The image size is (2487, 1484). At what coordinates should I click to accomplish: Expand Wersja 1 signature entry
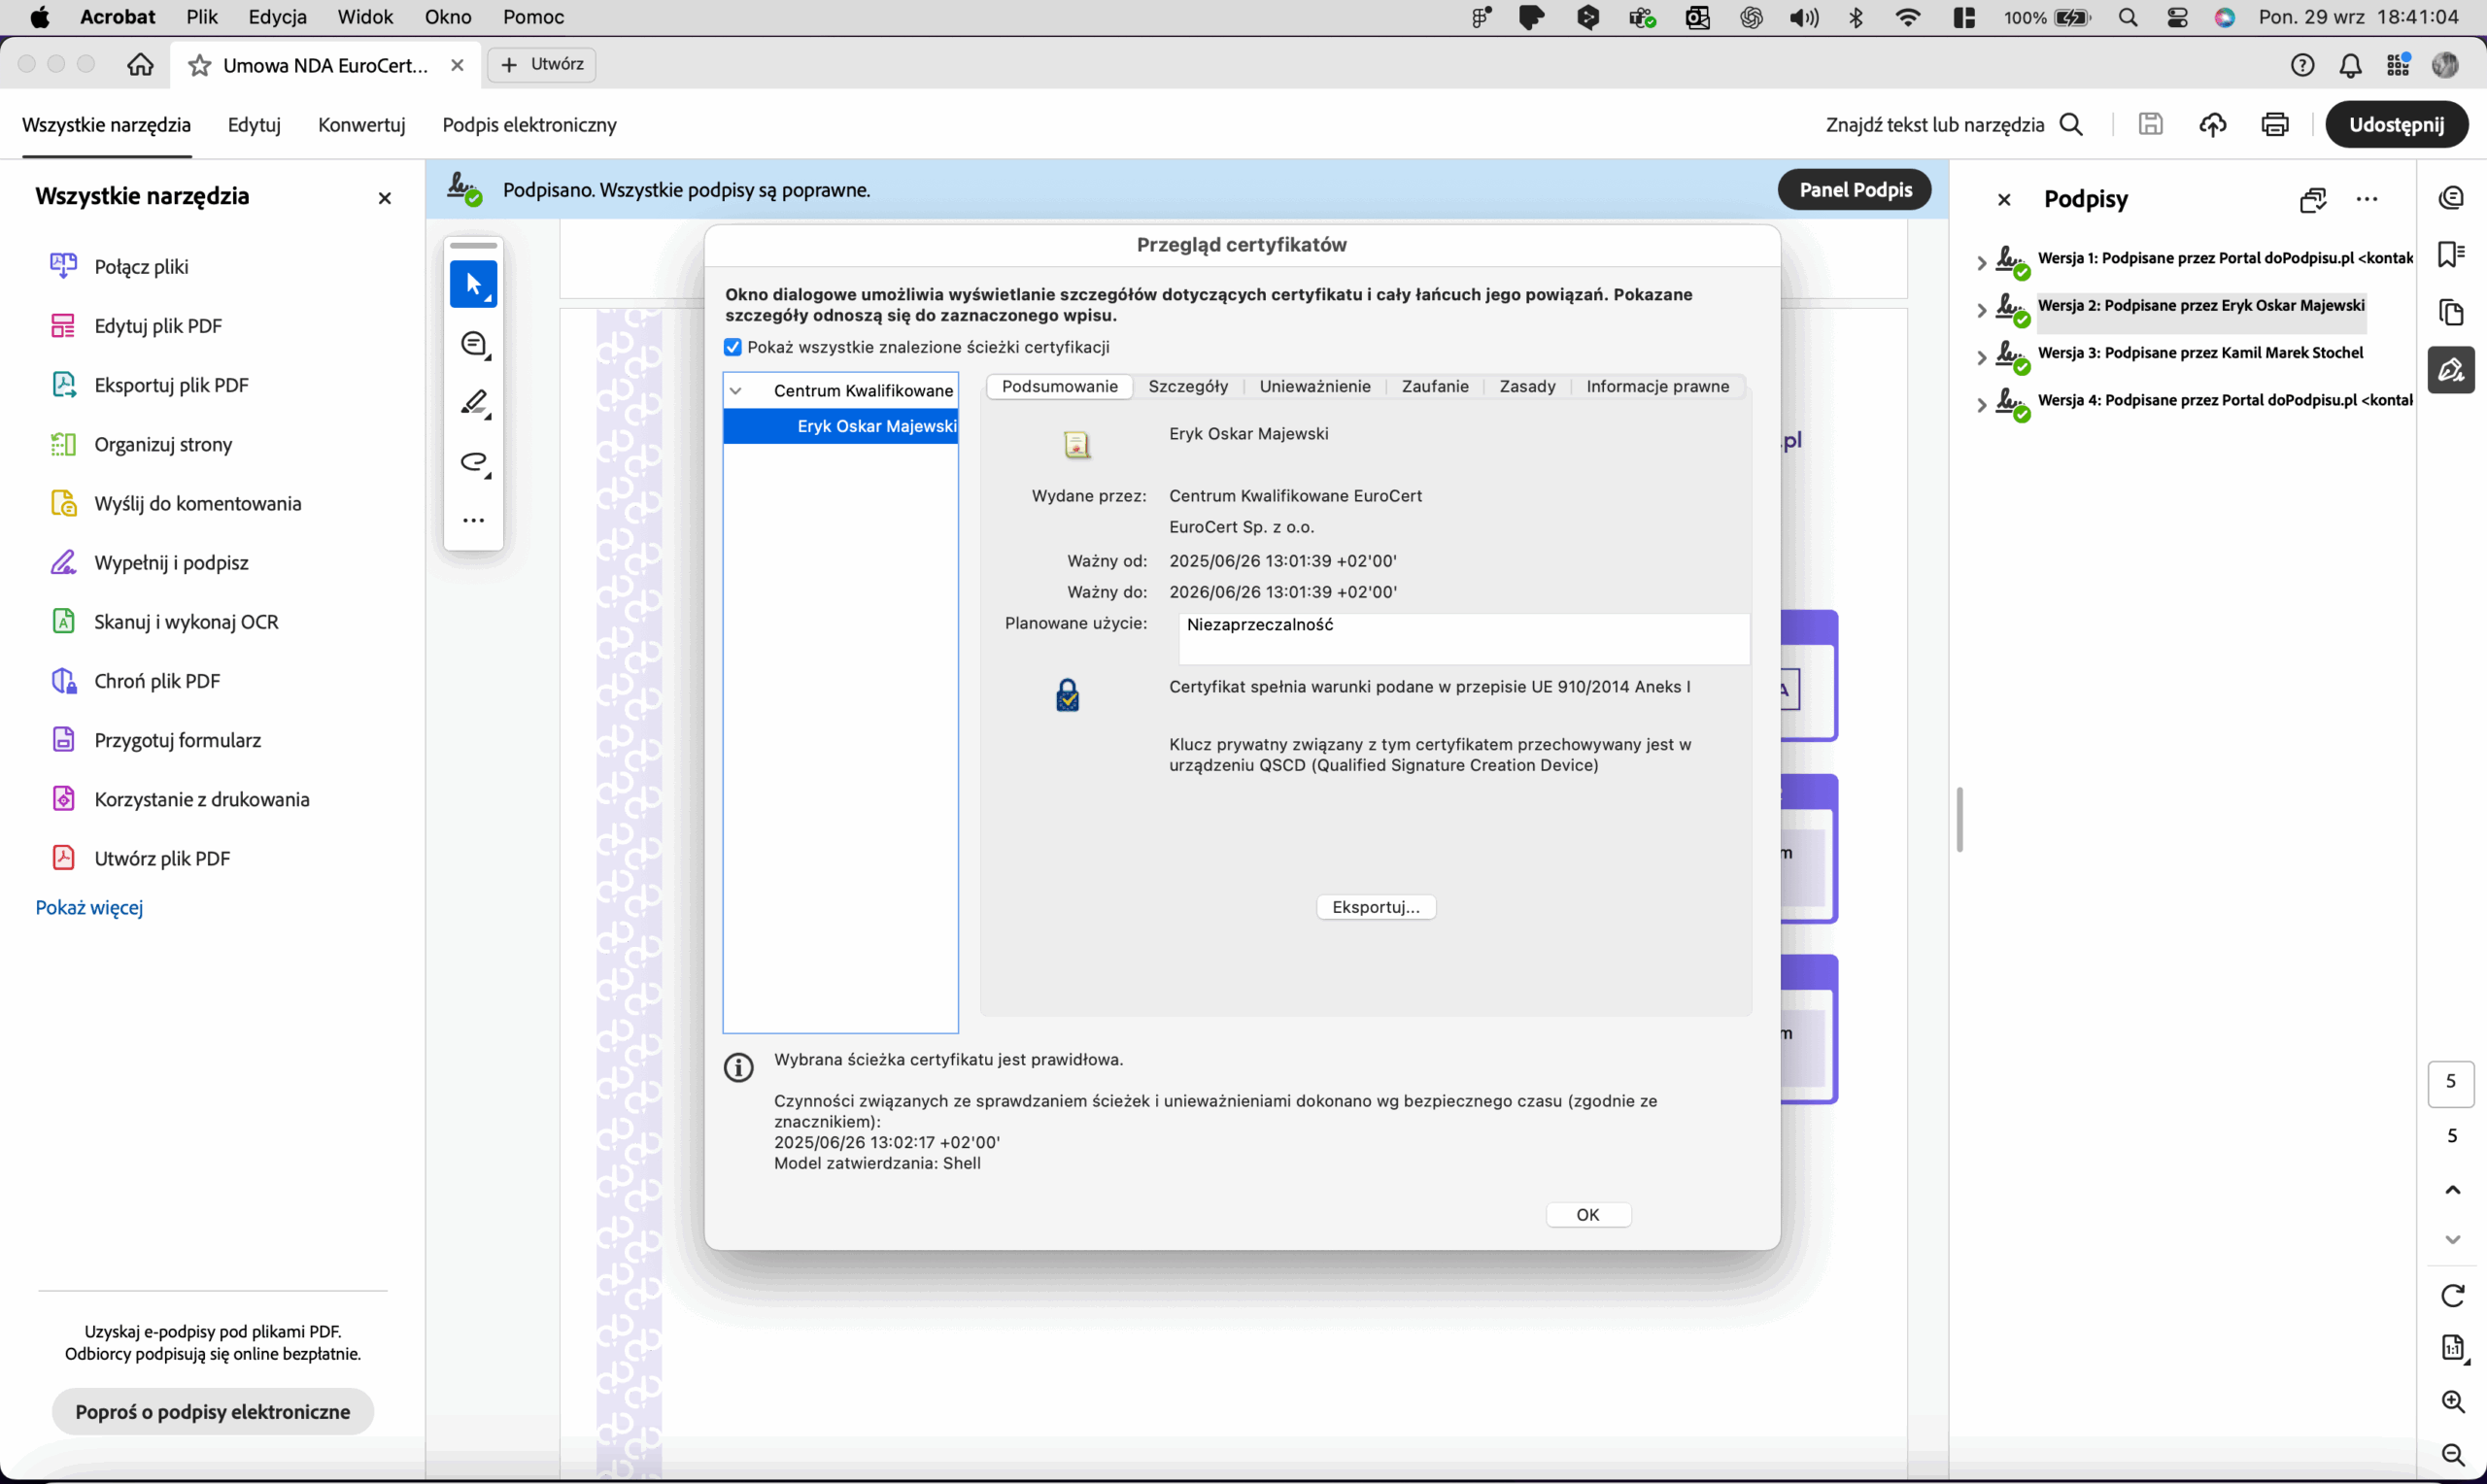(1981, 262)
